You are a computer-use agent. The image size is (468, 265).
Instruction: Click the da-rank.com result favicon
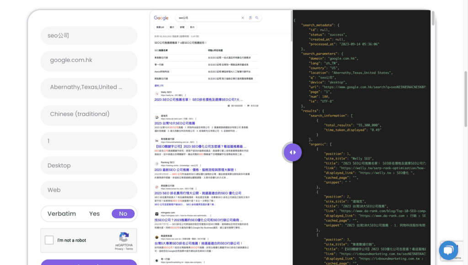(x=157, y=117)
